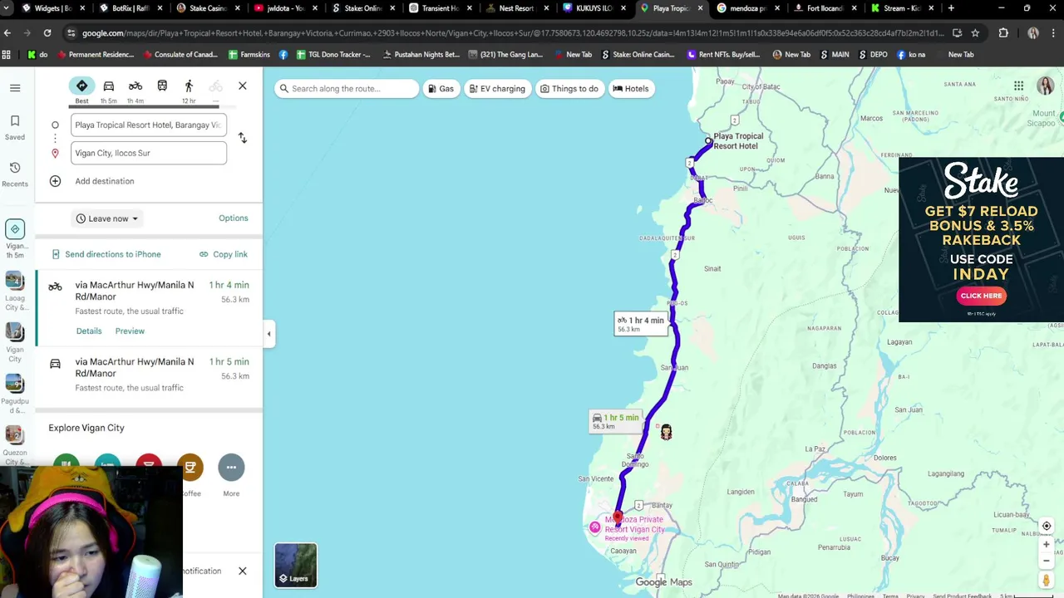Open the Saved places icon
Viewport: 1064px width, 598px height.
pos(15,127)
